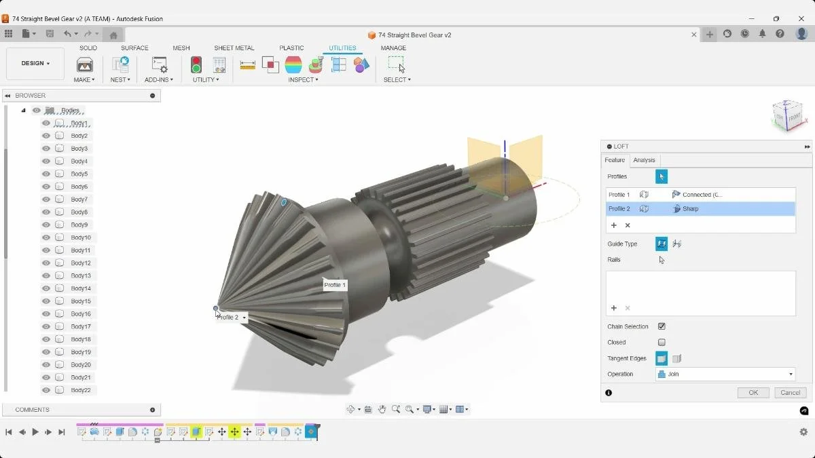Open a new design tab with plus button
This screenshot has height=458, width=815.
pyautogui.click(x=710, y=35)
